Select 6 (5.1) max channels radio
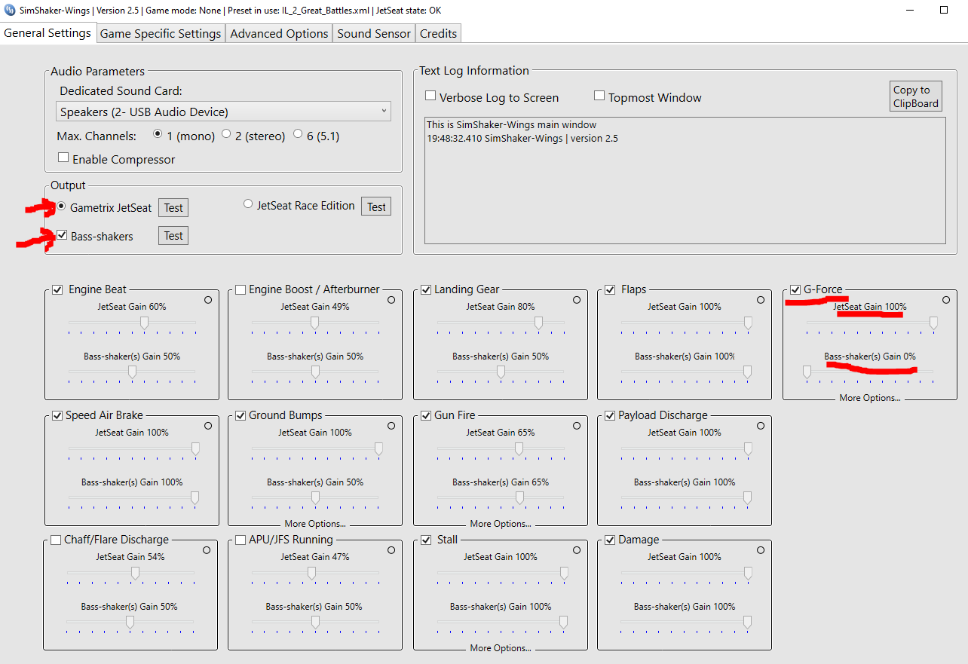Viewport: 968px width, 664px height. pos(298,134)
